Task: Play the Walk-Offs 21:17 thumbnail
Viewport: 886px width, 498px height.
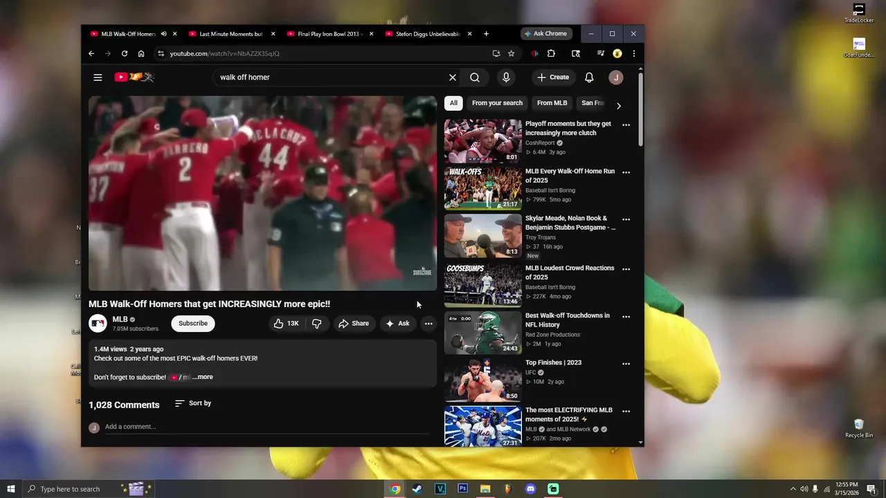Action: (482, 188)
